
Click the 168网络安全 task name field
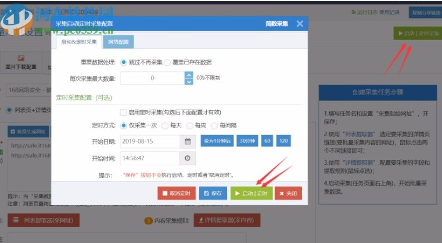(x=29, y=90)
